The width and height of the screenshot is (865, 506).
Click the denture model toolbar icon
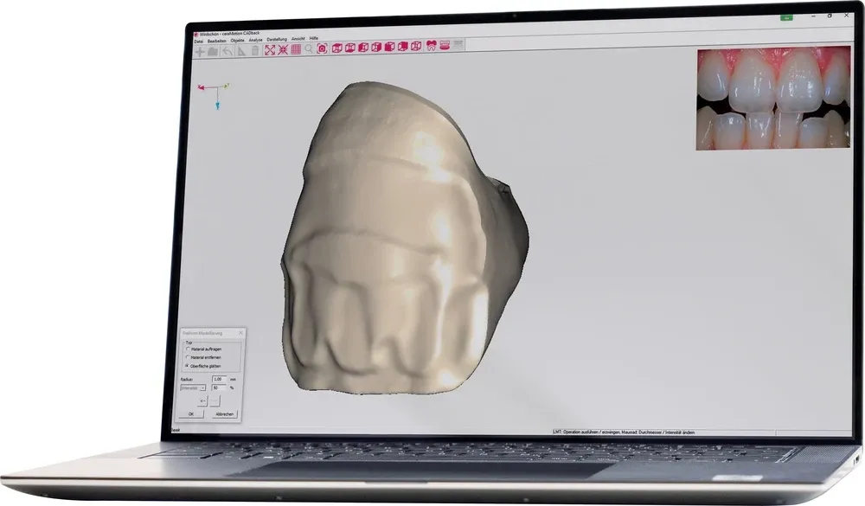[445, 50]
